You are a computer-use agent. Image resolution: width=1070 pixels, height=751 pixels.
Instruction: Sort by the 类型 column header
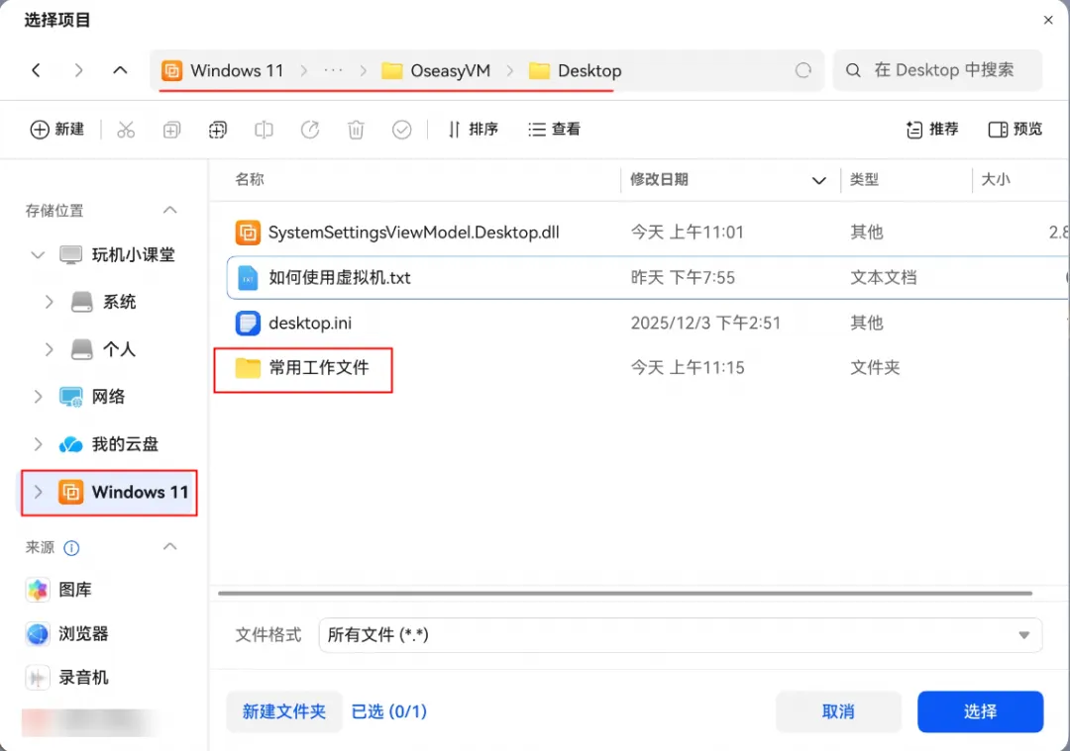pyautogui.click(x=864, y=180)
